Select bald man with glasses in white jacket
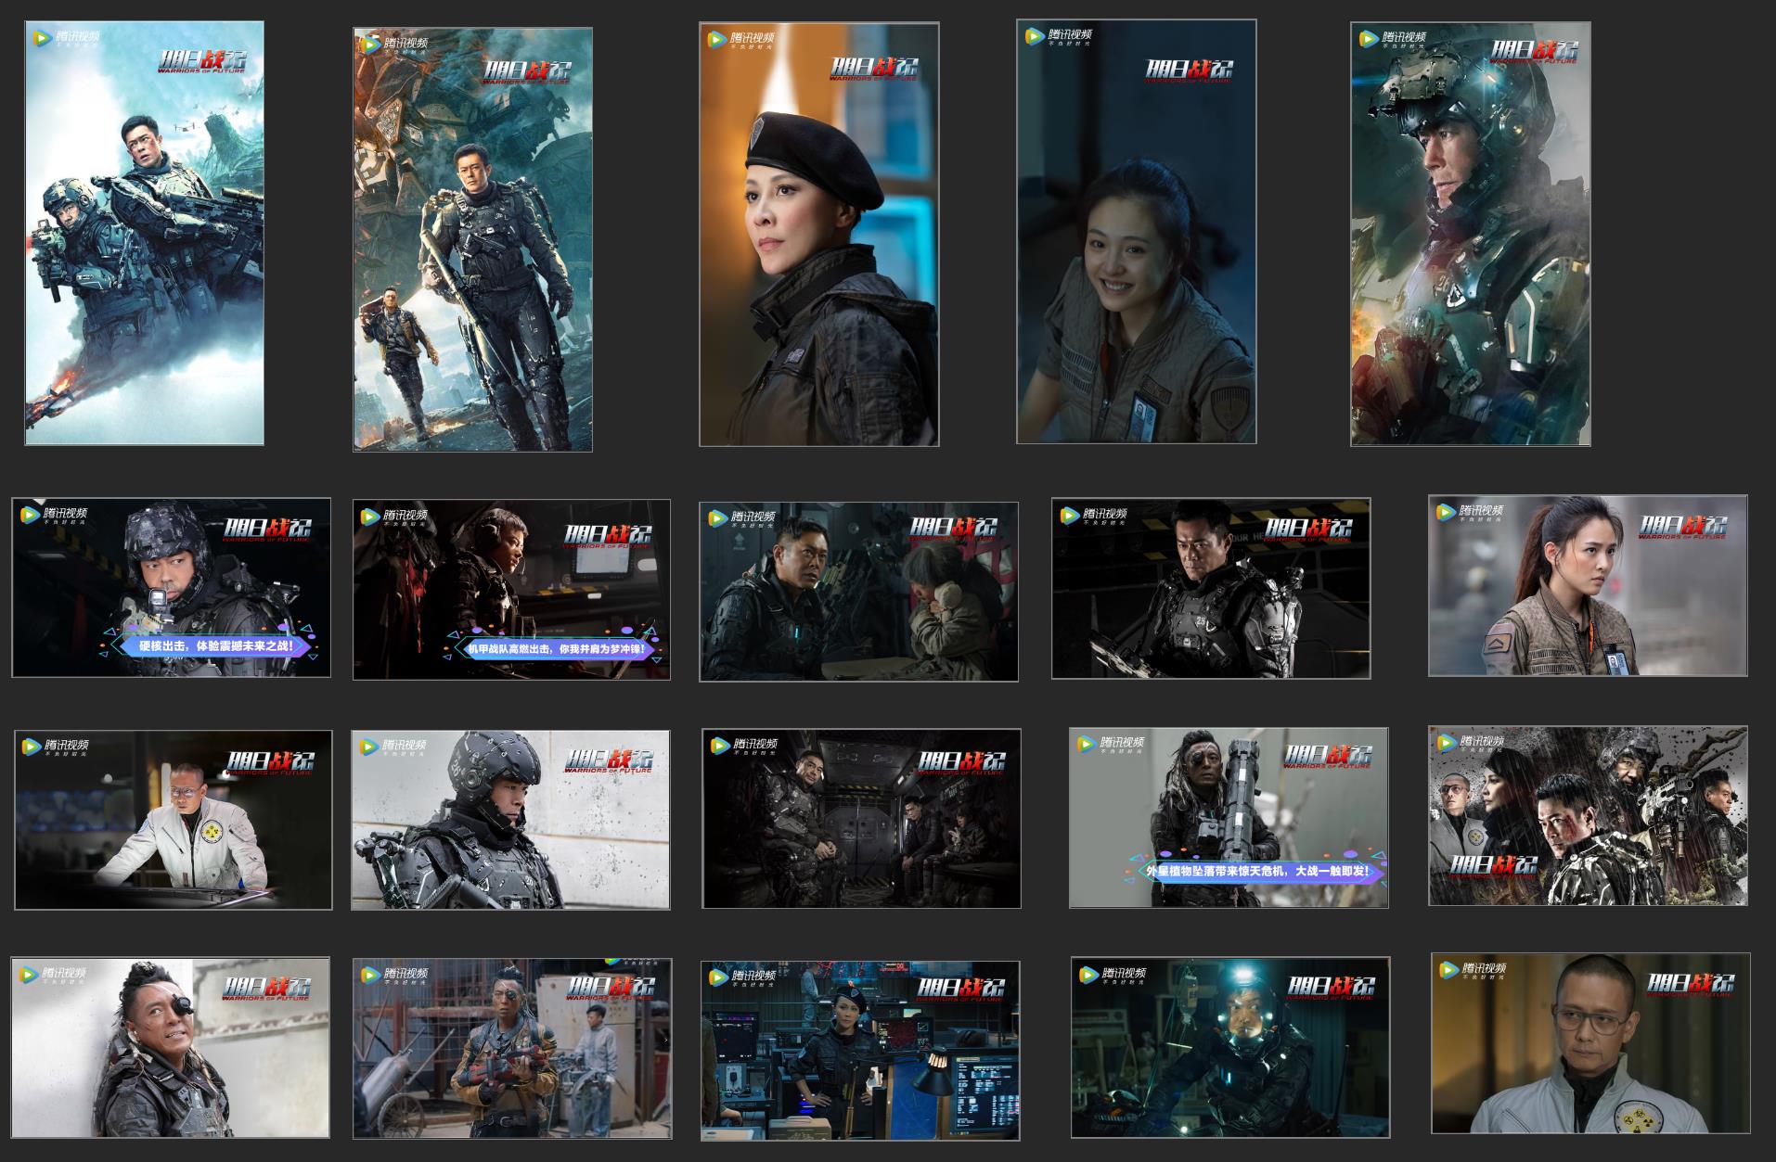The image size is (1776, 1162). coord(1590,1043)
